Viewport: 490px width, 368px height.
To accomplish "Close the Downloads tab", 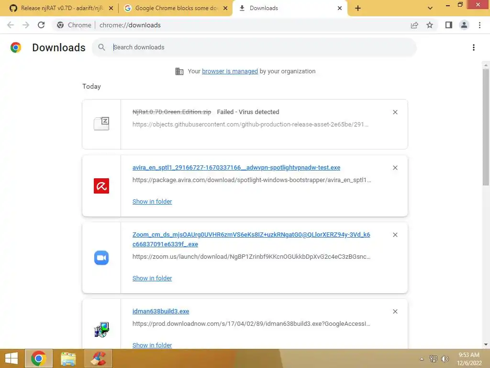I will point(340,8).
